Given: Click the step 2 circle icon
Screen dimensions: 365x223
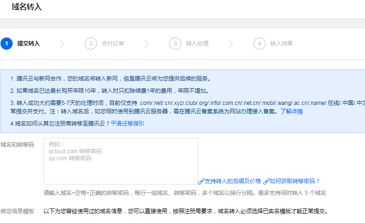Looking at the screenshot, I should pos(91,44).
